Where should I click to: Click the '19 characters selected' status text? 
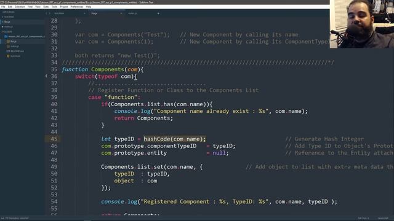[17, 219]
